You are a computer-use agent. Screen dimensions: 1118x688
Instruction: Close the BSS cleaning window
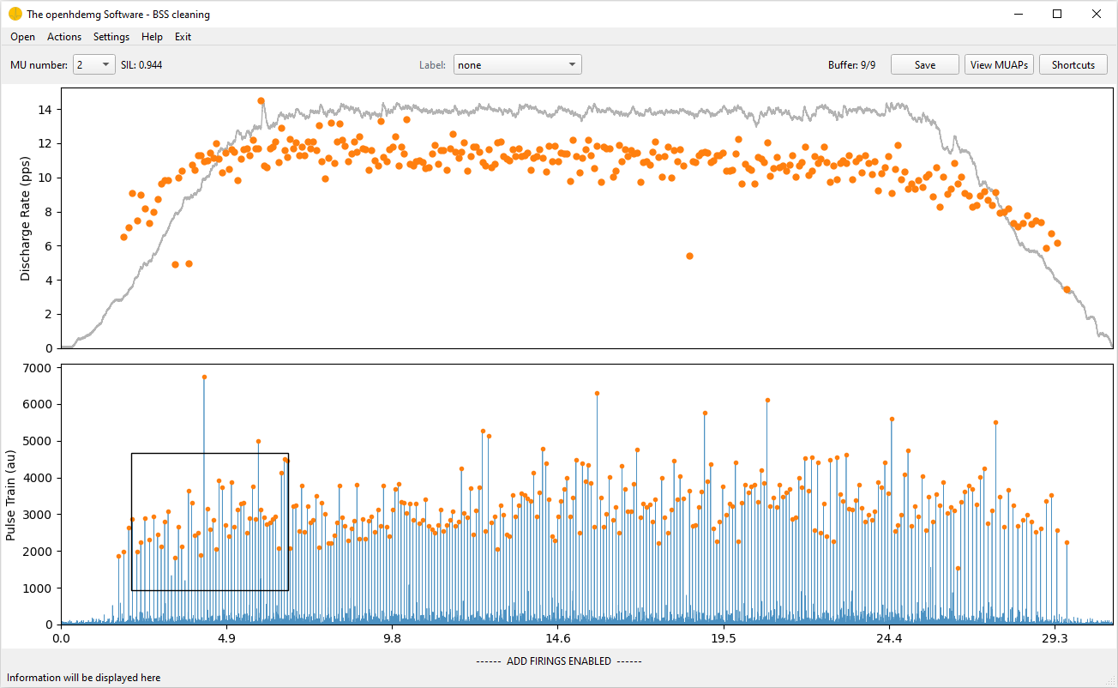1097,14
